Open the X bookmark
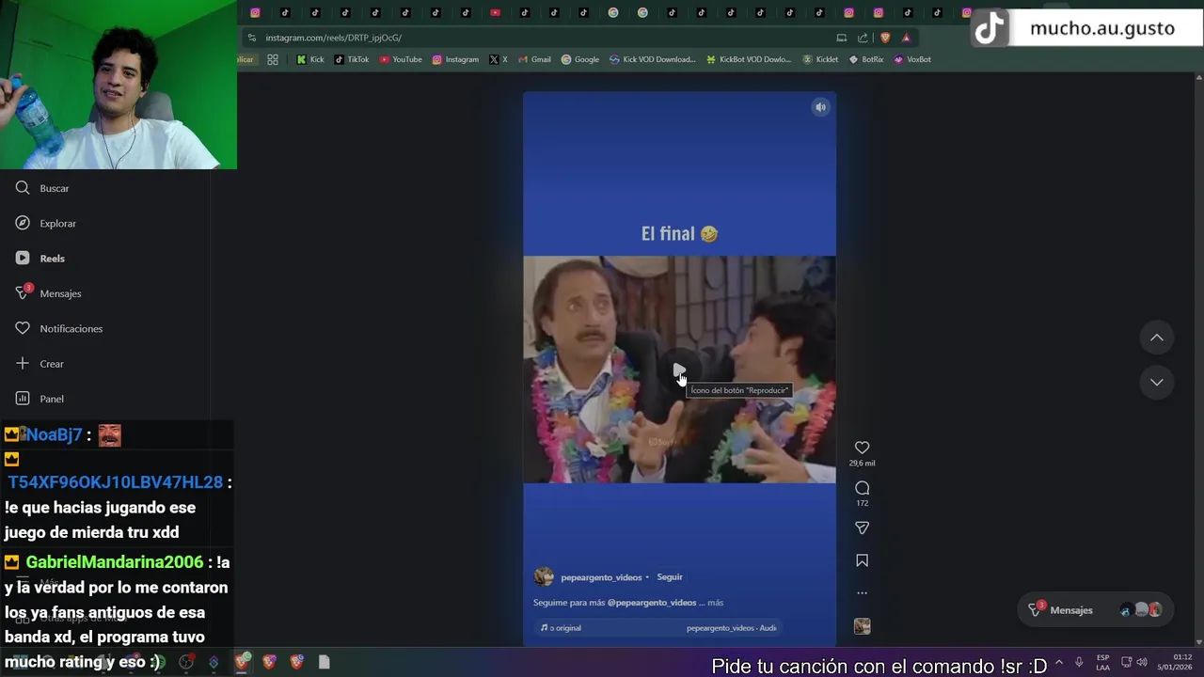Viewport: 1204px width, 677px height. [x=499, y=59]
